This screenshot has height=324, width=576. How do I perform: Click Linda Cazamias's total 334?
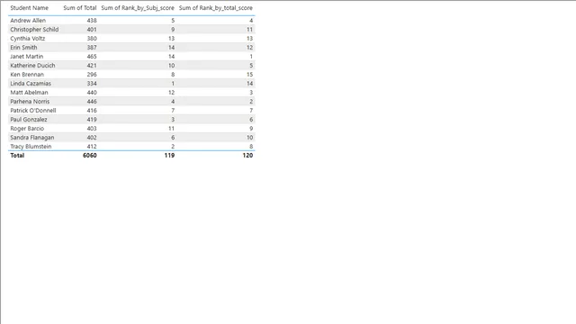pyautogui.click(x=92, y=84)
